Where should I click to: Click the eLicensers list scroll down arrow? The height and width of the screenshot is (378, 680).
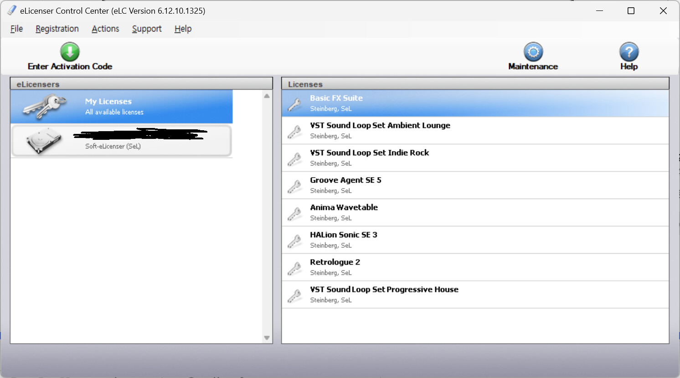(x=267, y=338)
